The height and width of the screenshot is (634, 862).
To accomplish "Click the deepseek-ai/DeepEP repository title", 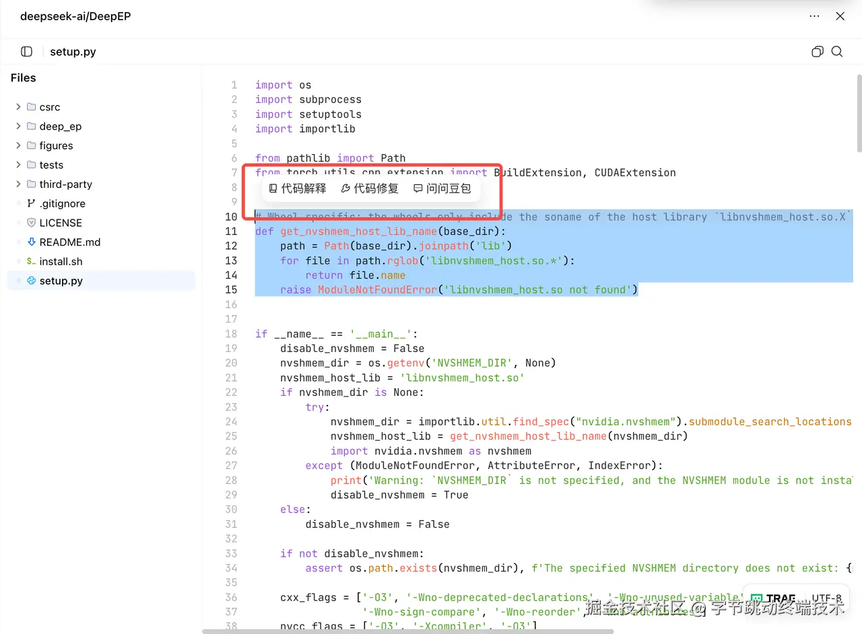I will [75, 16].
